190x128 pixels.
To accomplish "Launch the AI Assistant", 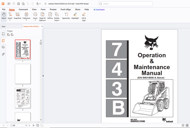I will point(99,10).
